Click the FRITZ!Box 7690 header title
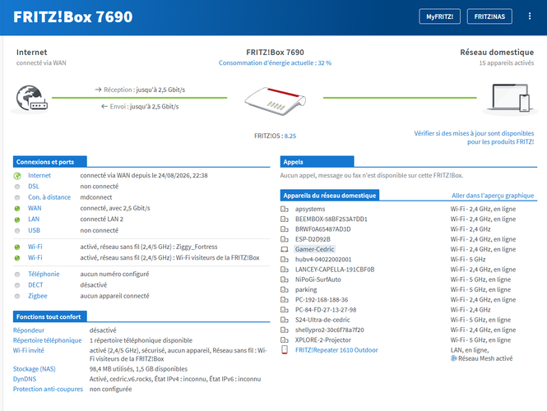 click(73, 16)
